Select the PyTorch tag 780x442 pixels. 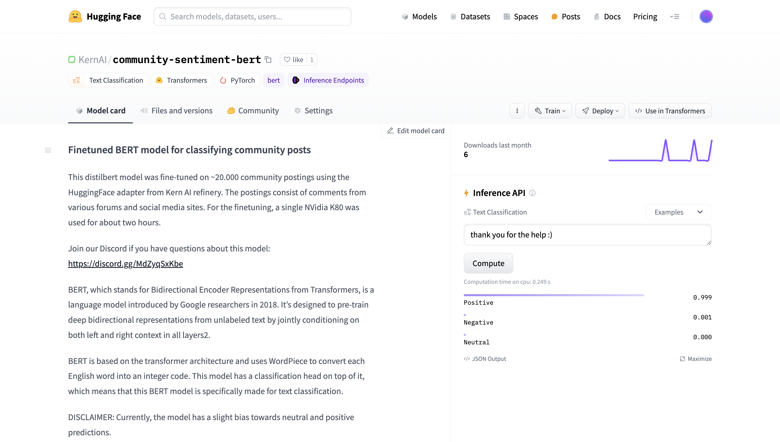[237, 80]
